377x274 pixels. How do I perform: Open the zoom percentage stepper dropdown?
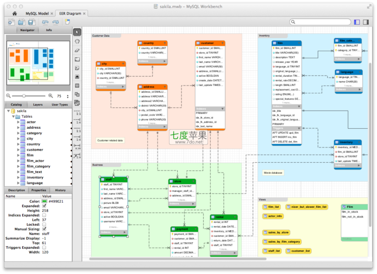[x=68, y=96]
